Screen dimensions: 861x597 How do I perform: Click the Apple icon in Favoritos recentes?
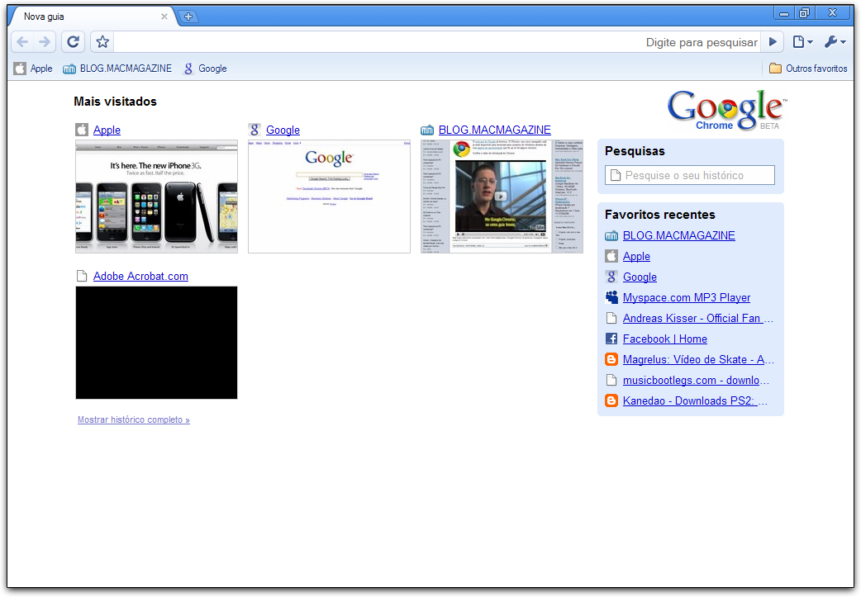click(611, 256)
